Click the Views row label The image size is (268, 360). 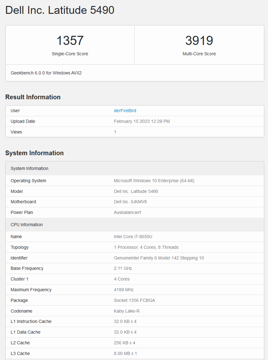pyautogui.click(x=16, y=132)
